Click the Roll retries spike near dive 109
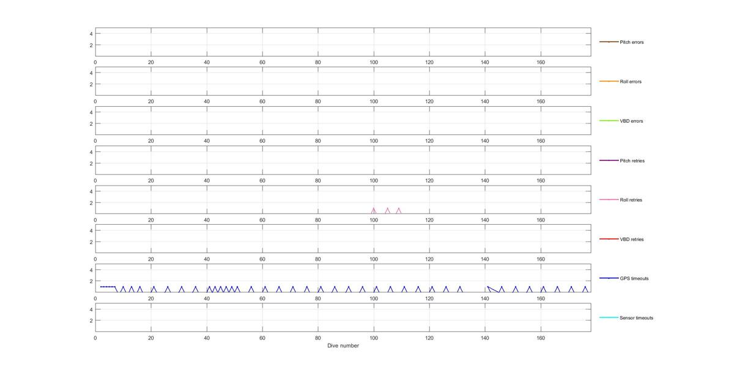This screenshot has width=734, height=373. click(399, 210)
